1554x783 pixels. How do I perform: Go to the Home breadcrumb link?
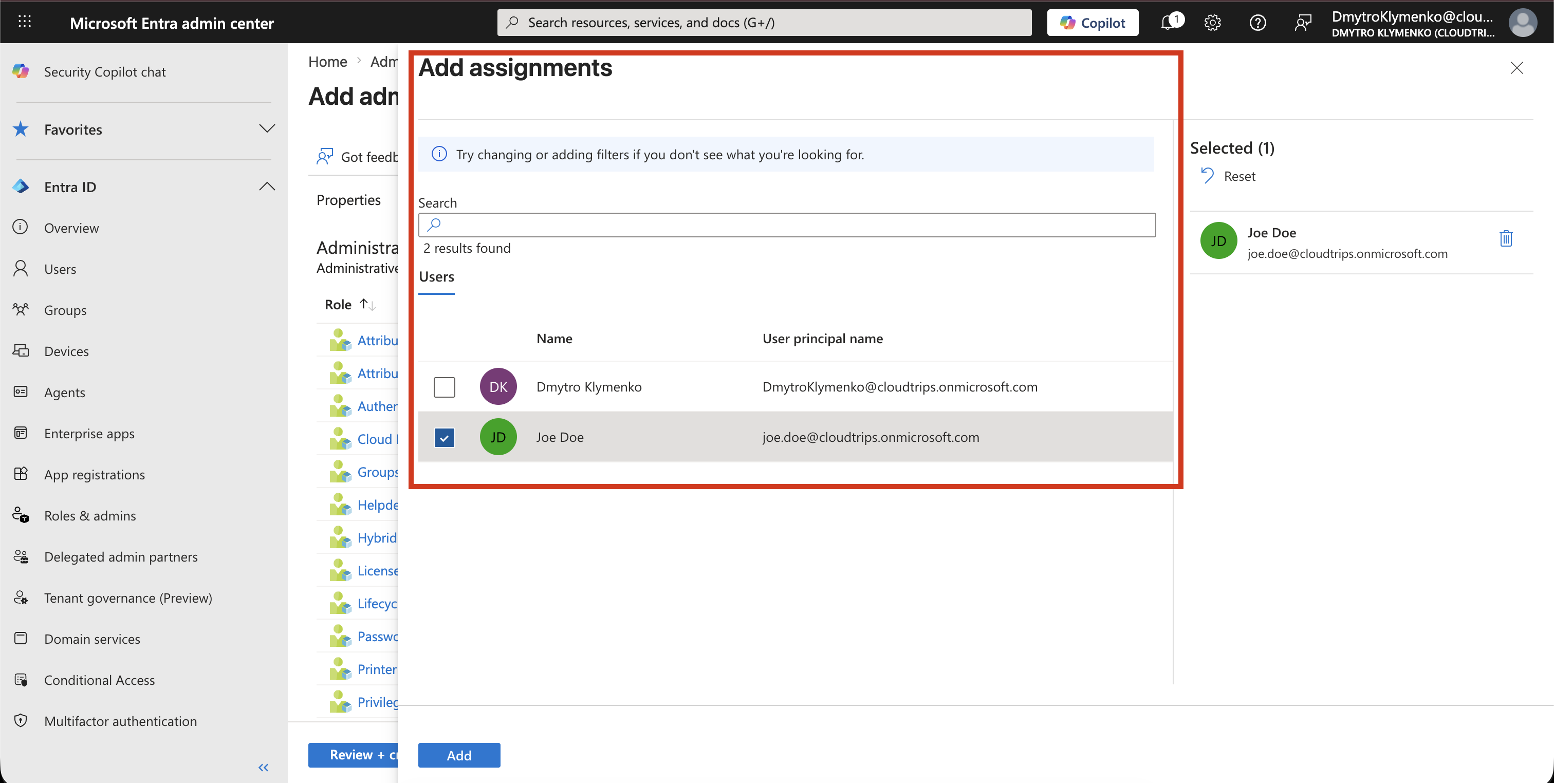click(327, 62)
